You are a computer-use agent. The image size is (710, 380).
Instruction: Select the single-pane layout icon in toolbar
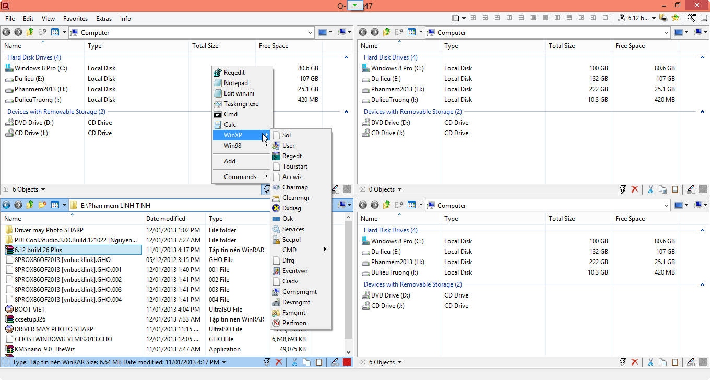click(606, 18)
